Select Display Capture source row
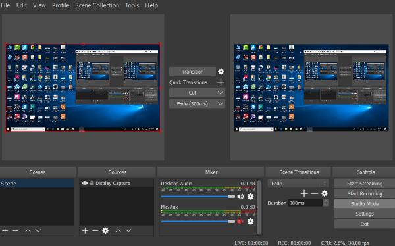The image size is (395, 246). 117,183
